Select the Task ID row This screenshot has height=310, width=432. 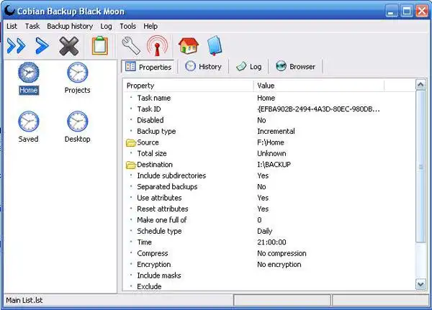(x=270, y=109)
